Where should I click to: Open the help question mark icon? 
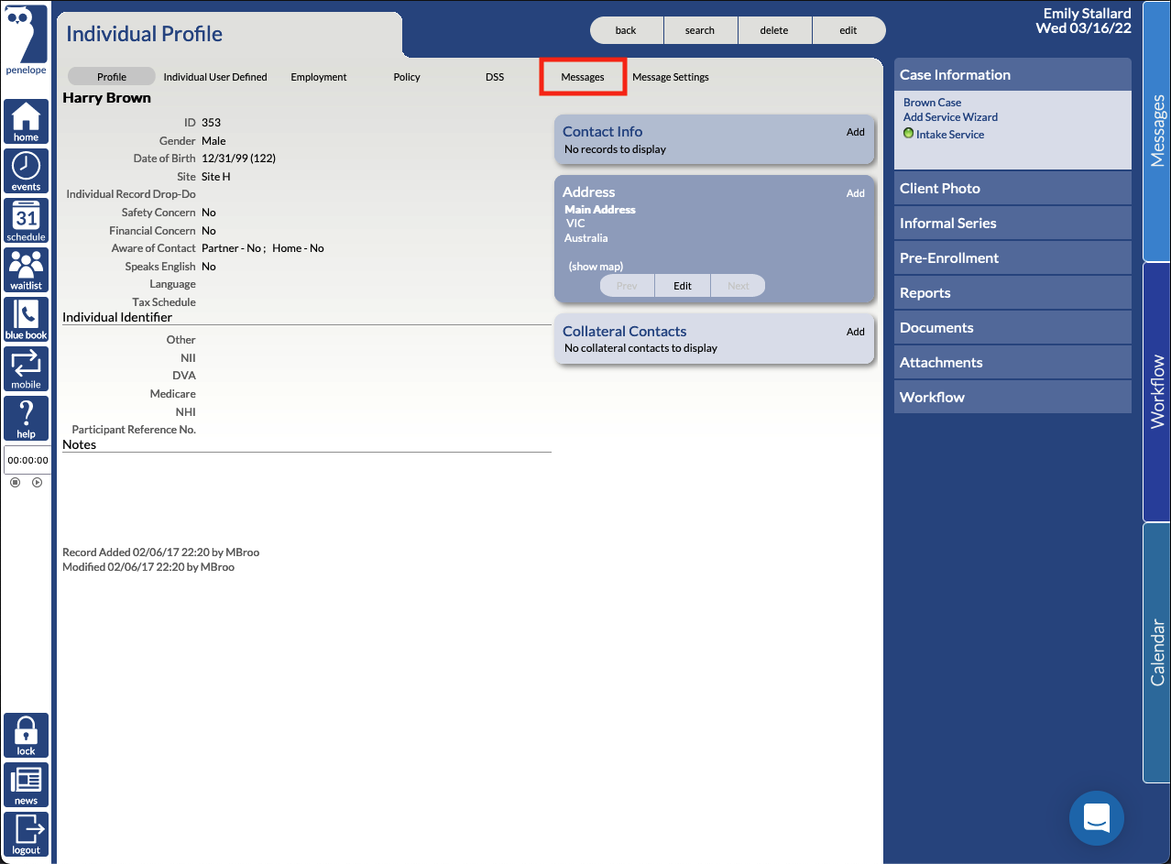[26, 419]
